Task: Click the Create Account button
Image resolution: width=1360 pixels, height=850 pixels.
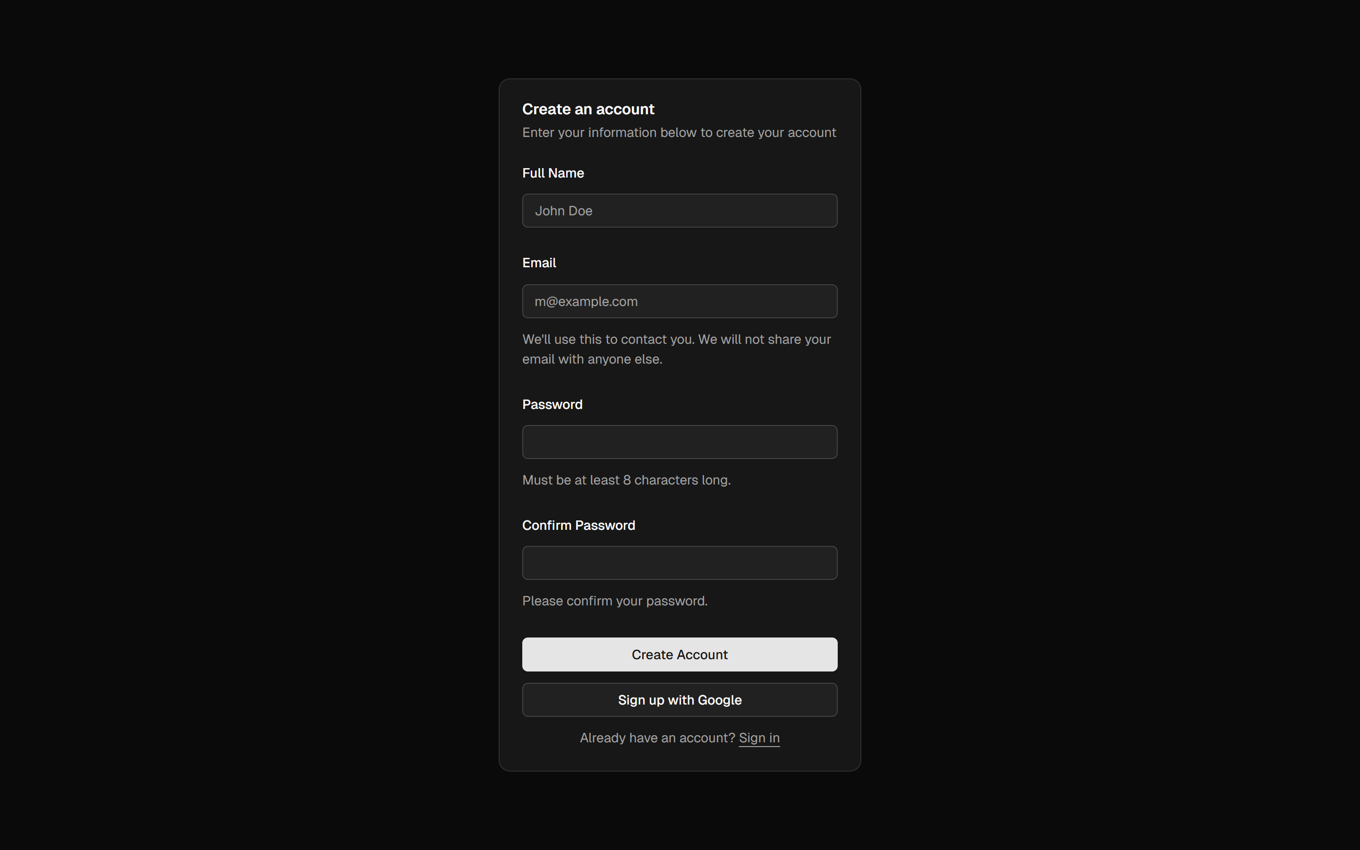Action: (x=680, y=654)
